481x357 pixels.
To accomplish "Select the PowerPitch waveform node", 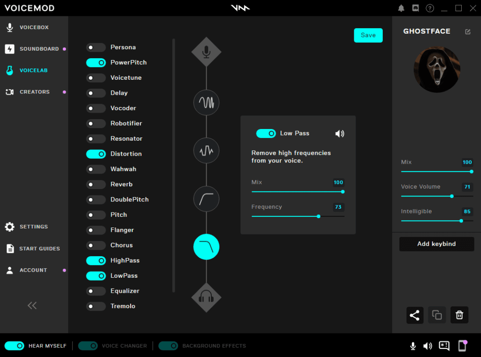I will pos(206,102).
